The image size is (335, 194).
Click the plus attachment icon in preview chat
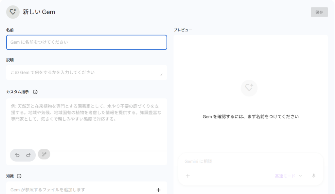pos(188,176)
